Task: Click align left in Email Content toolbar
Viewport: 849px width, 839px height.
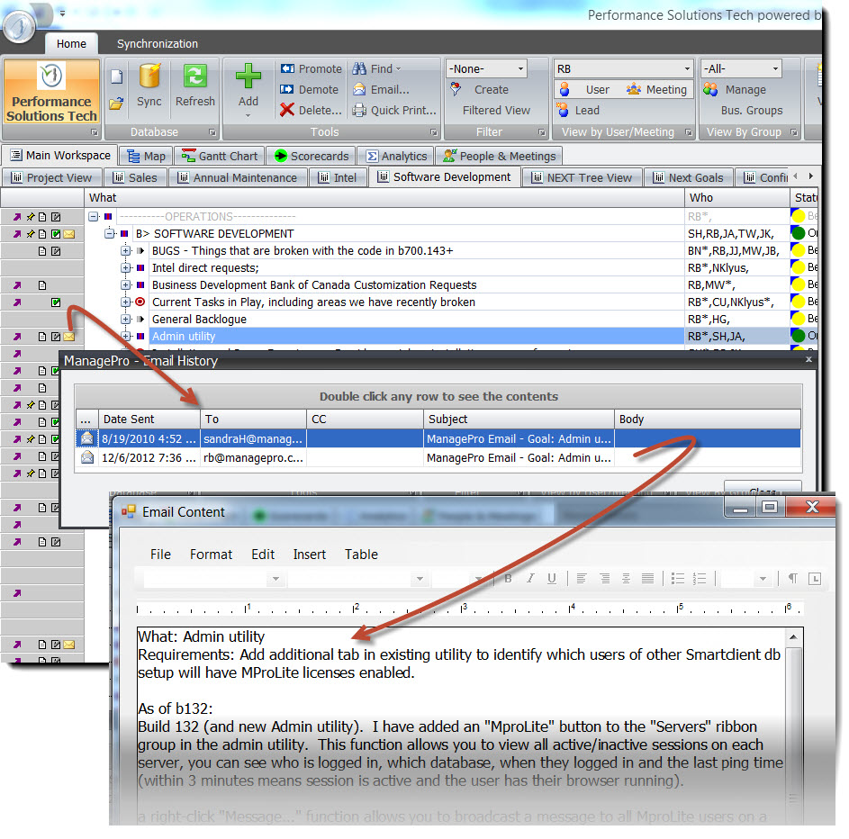Action: point(582,578)
